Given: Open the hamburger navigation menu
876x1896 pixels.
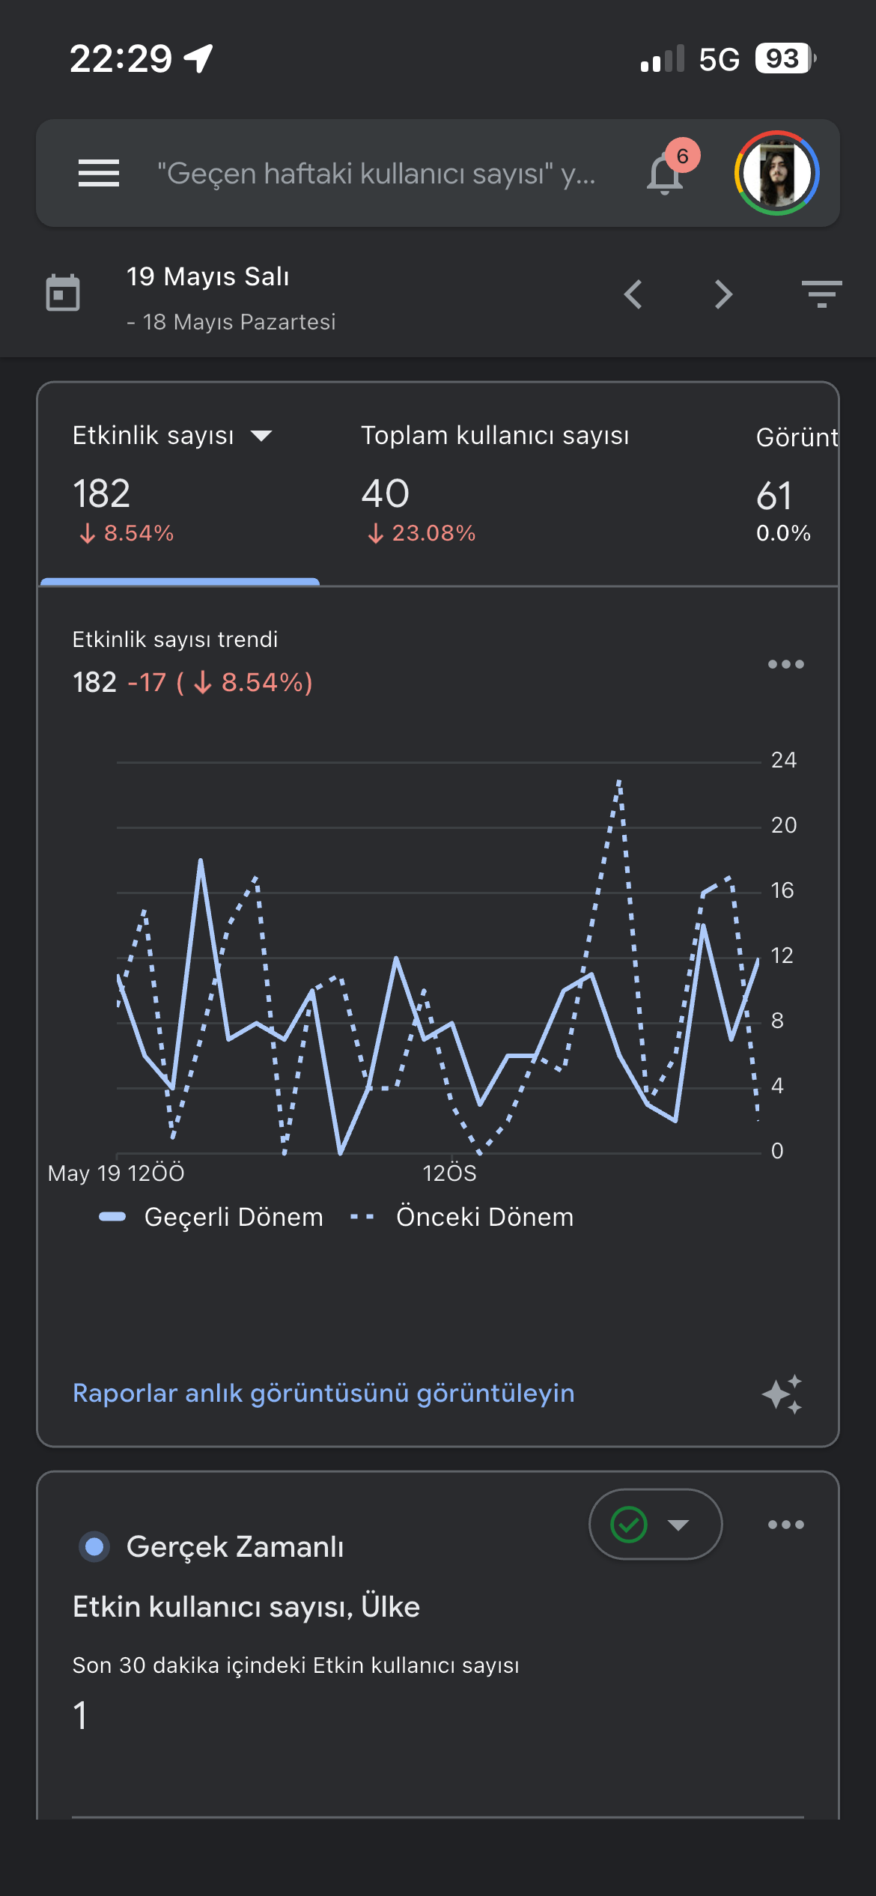Looking at the screenshot, I should [99, 173].
